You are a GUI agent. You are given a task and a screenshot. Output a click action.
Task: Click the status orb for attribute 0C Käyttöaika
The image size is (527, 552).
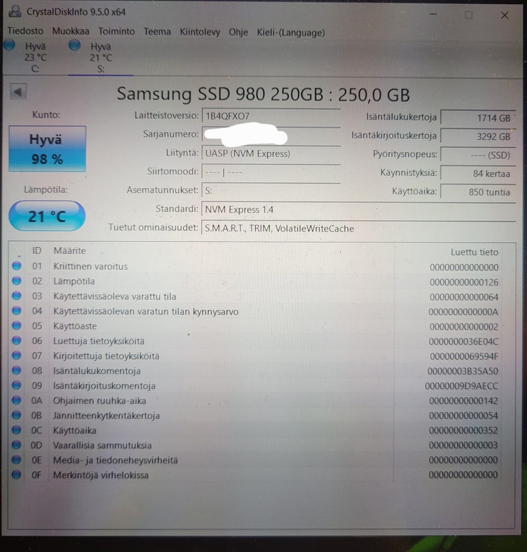[x=16, y=430]
